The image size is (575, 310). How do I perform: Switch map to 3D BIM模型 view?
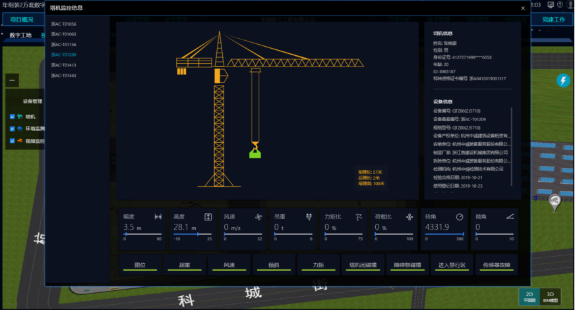[550, 296]
